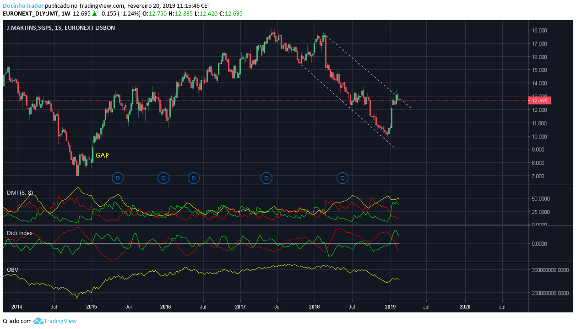The width and height of the screenshot is (576, 329).
Task: Click the 2014 label on time axis
Action: click(x=16, y=307)
